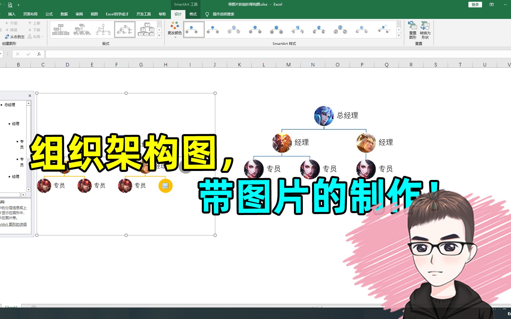This screenshot has height=319, width=511.
Task: Apply the ninth SmartArt style thumbnail
Action: [362, 30]
